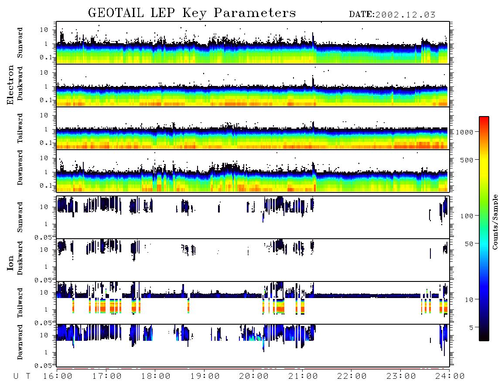The width and height of the screenshot is (498, 384).
Task: Select the Electron "Dawnward" axis label
Action: (20, 168)
